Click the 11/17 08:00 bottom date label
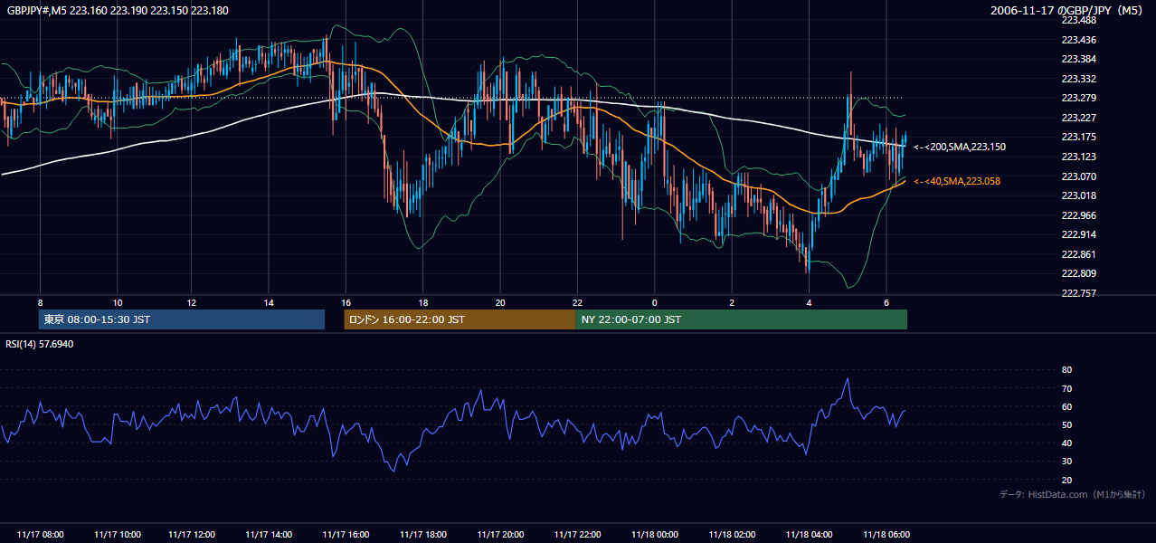1156x543 pixels. point(40,534)
